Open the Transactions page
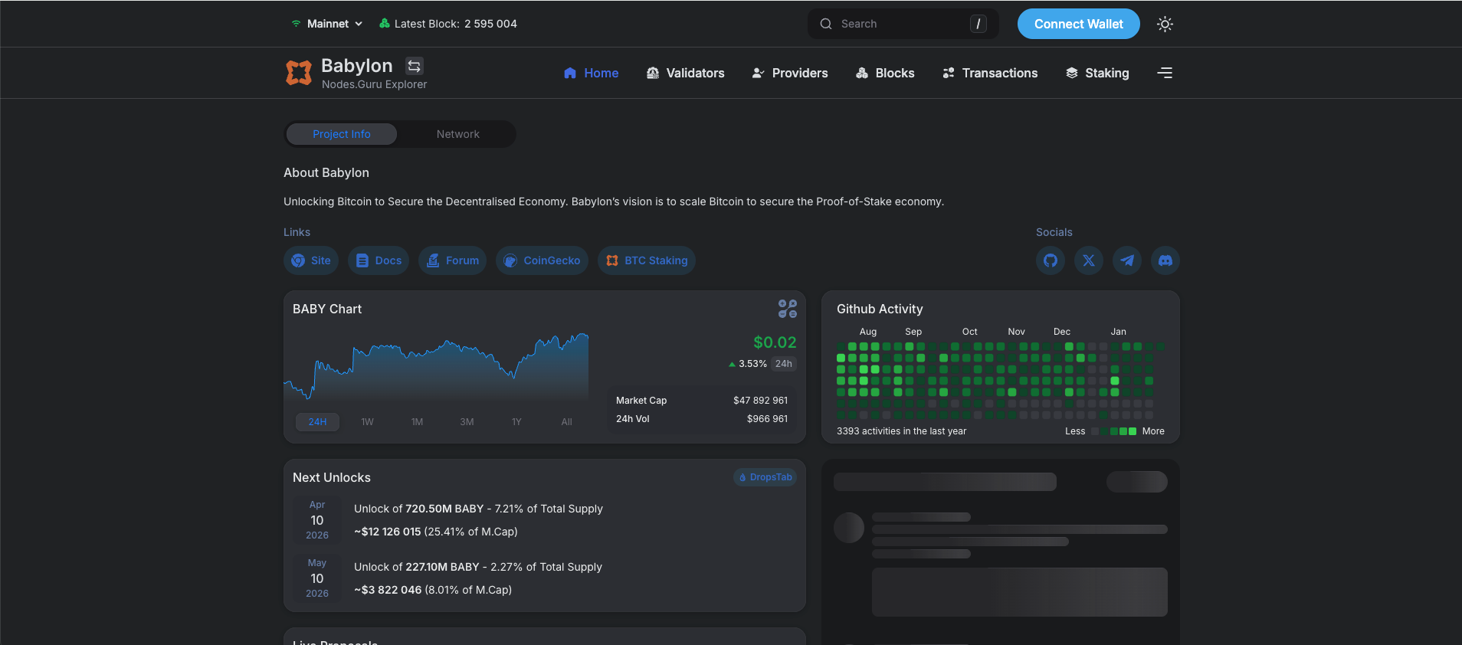This screenshot has height=645, width=1462. coord(990,73)
